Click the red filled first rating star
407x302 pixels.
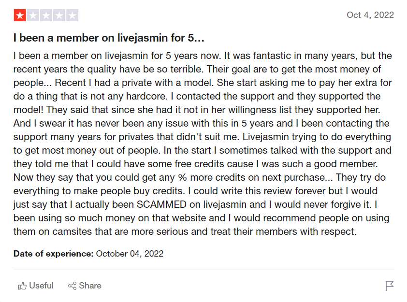[x=20, y=15]
